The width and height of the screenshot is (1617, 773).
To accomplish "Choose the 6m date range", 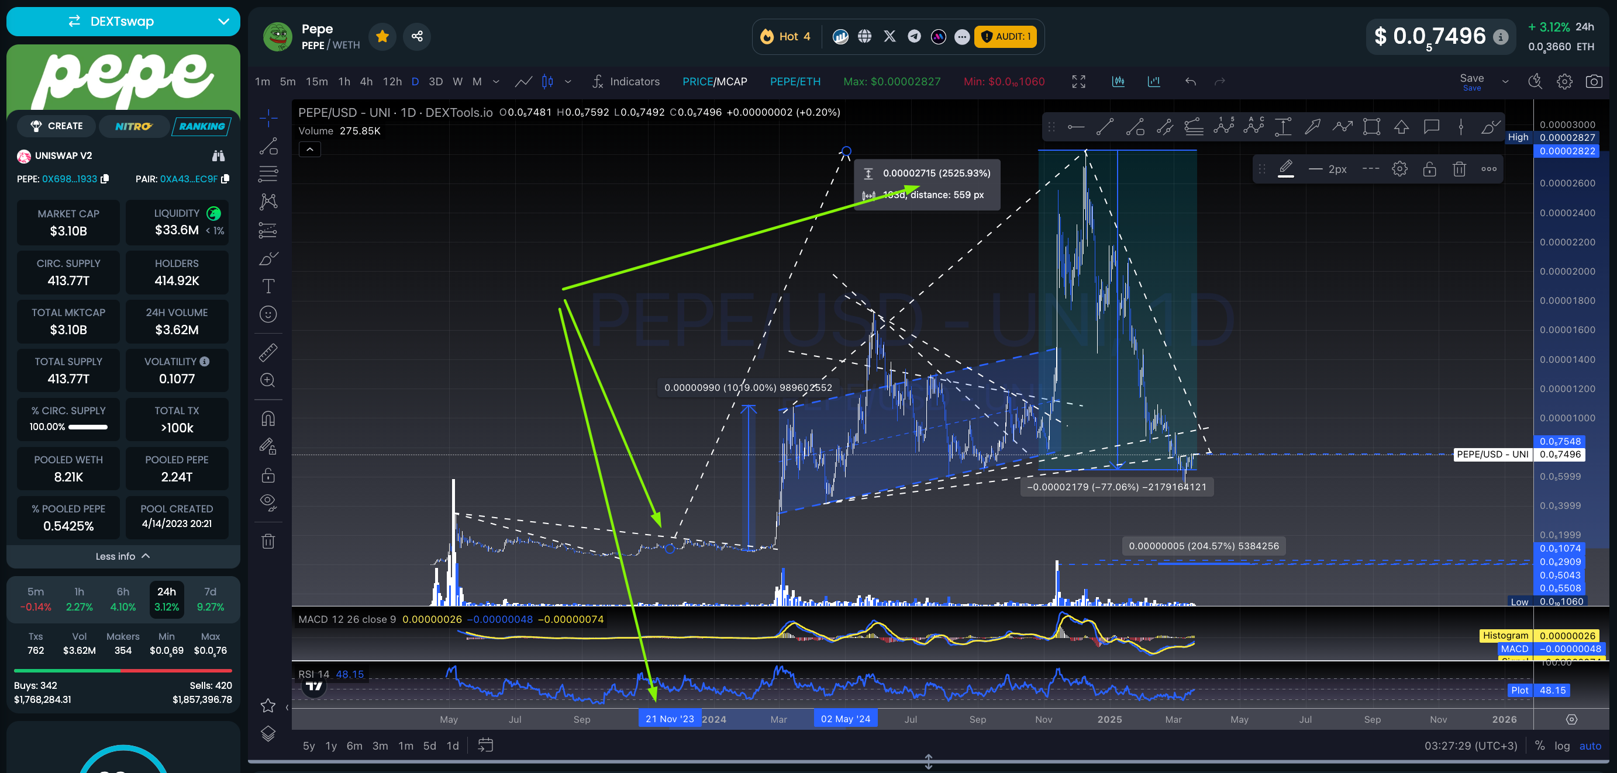I will (x=354, y=746).
